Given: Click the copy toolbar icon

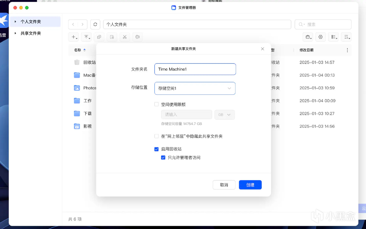Looking at the screenshot, I should (99, 37).
